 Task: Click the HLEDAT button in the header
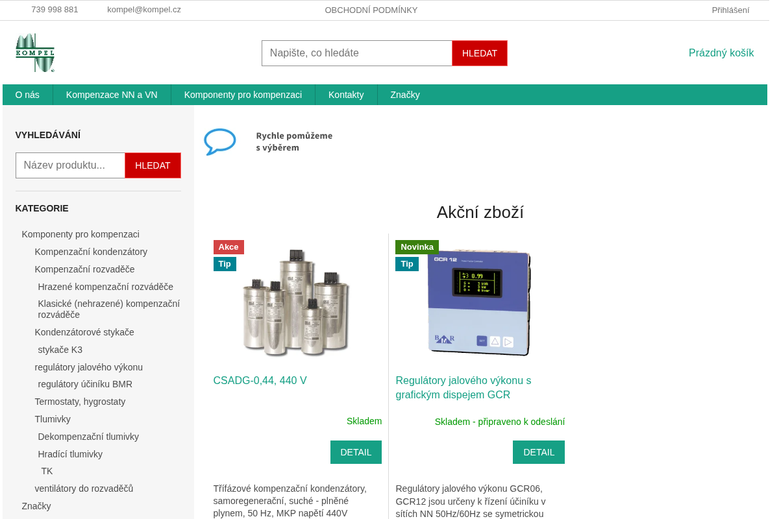point(480,53)
